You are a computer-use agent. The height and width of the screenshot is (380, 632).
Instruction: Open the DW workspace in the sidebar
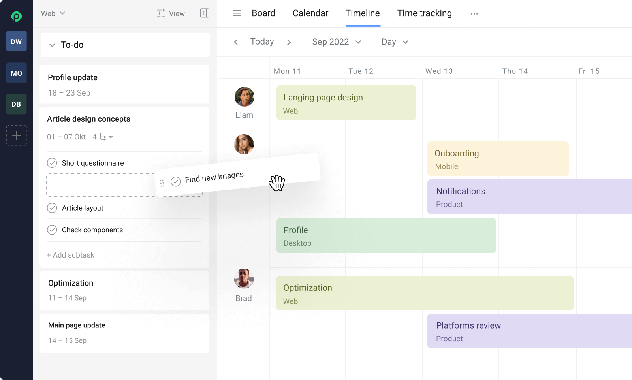point(16,41)
